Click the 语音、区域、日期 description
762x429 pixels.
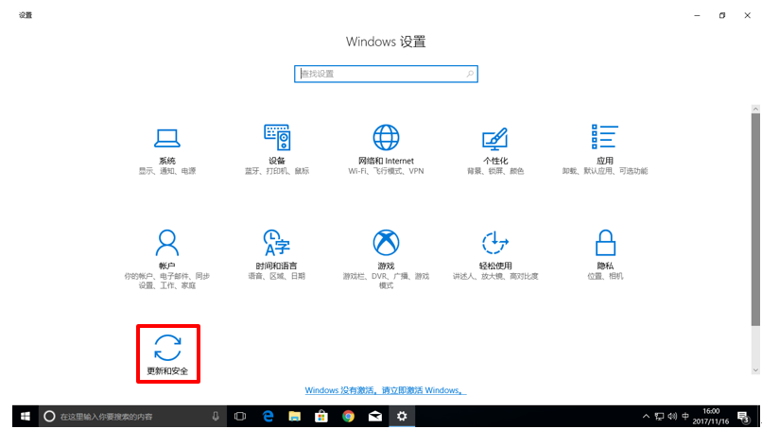tap(276, 276)
